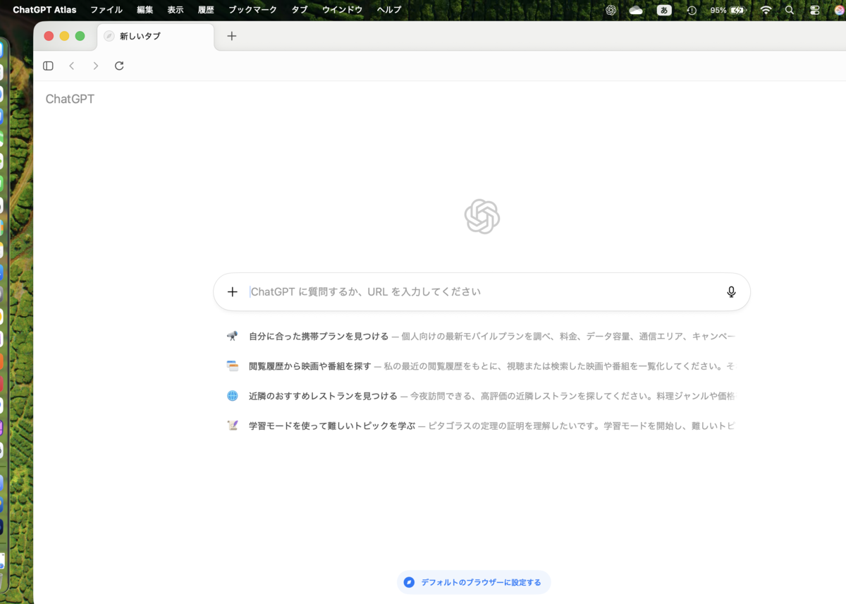Image resolution: width=846 pixels, height=604 pixels.
Task: Open Control Center toggles icon
Action: [814, 10]
